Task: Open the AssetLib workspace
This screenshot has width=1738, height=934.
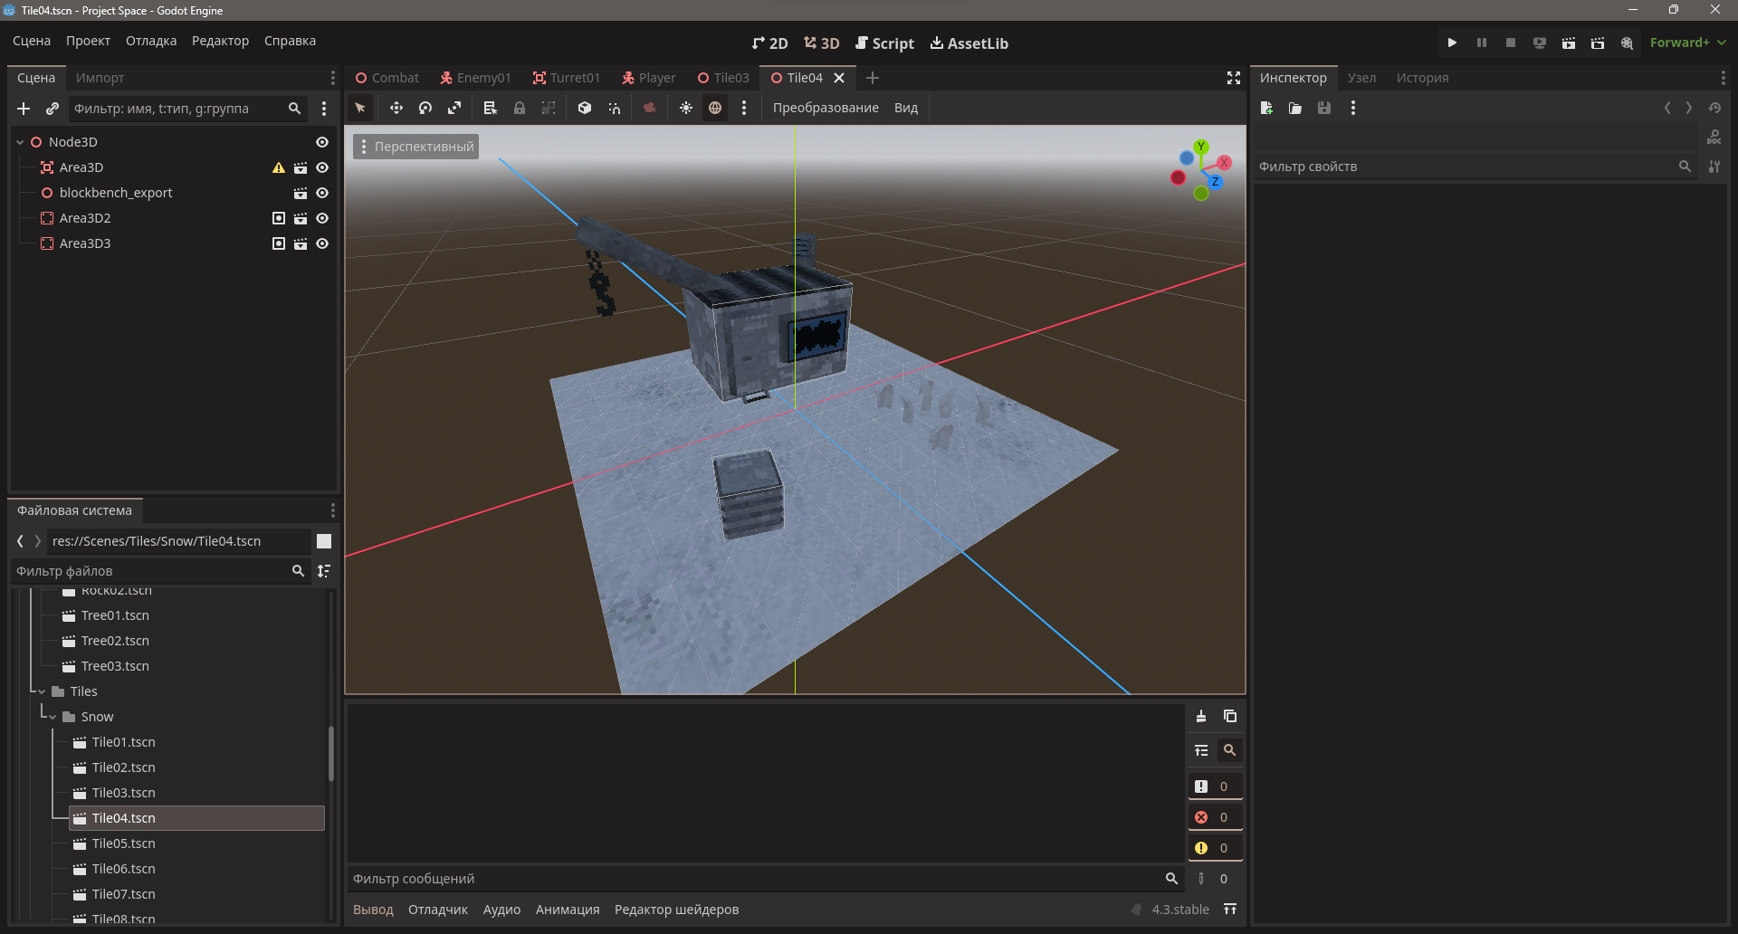Action: click(969, 43)
